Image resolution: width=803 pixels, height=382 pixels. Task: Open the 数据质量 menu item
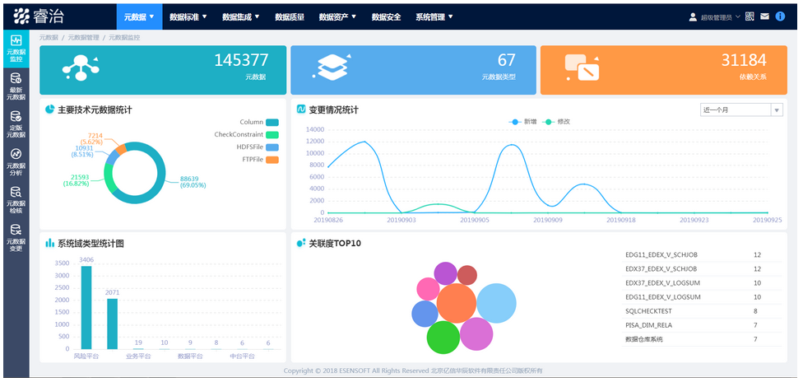click(290, 16)
